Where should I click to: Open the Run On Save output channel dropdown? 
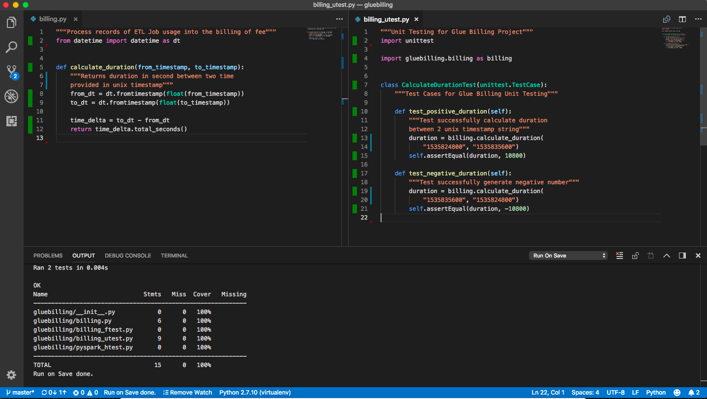(x=568, y=256)
